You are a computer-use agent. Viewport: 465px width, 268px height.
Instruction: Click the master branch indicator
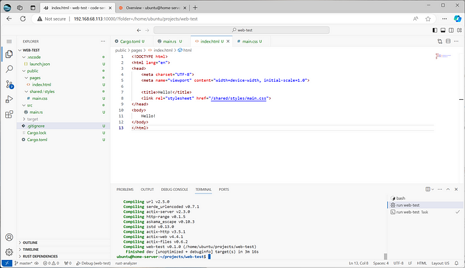click(27, 263)
